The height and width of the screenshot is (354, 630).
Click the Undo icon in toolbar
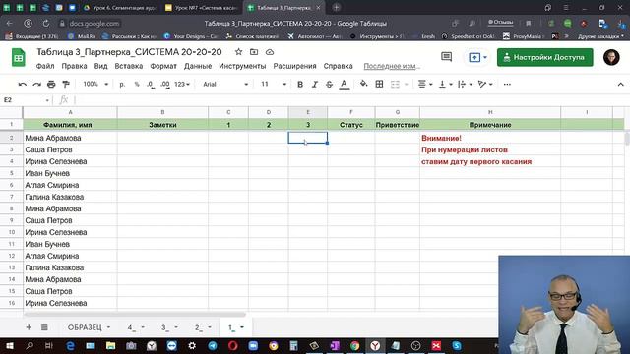point(23,84)
